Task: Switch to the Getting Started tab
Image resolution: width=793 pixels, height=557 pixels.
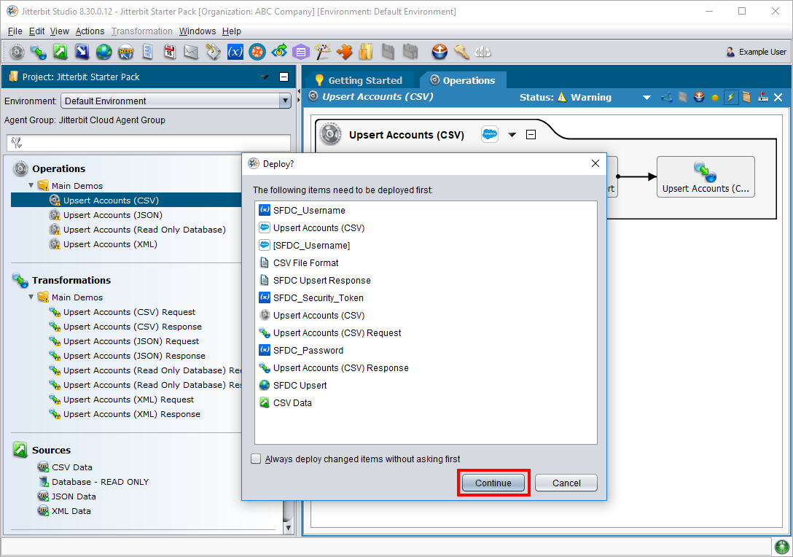Action: click(x=358, y=80)
